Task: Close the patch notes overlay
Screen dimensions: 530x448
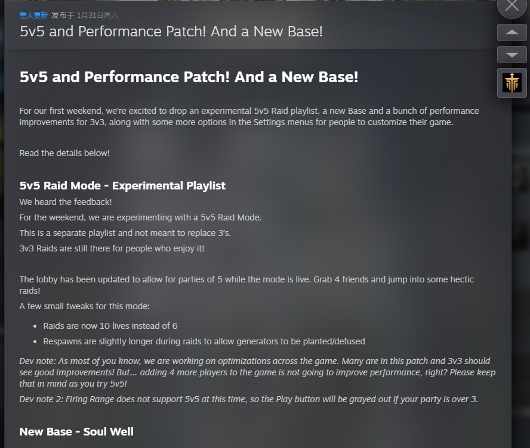Action: [511, 7]
